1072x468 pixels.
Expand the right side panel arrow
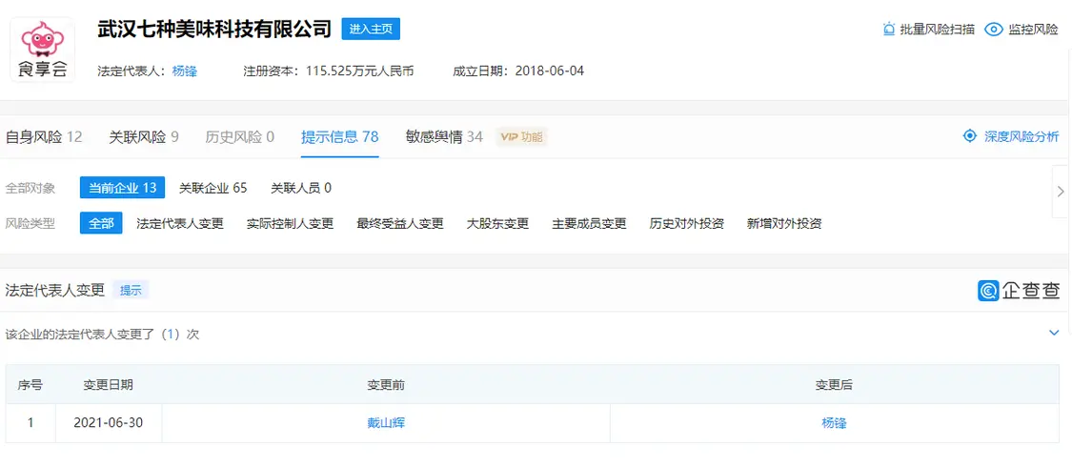[x=1062, y=191]
